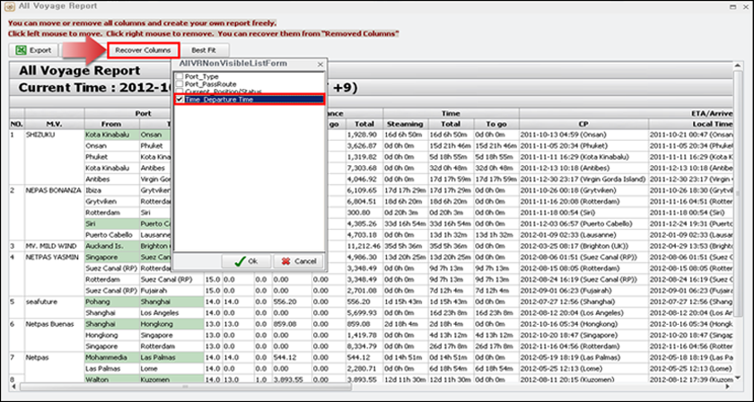Click the Los Angeles To cell
Viewport: 754px width, 402px height.
(x=171, y=312)
